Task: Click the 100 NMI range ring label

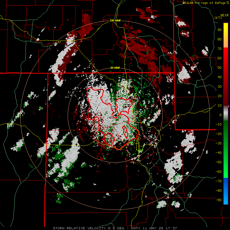Action: click(115, 20)
